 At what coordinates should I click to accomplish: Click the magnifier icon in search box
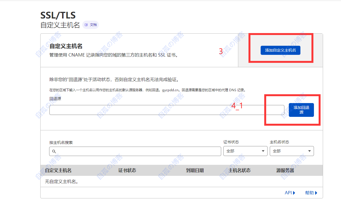click(x=54, y=151)
